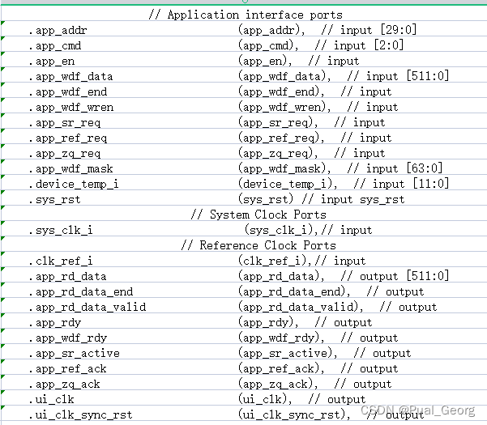Select '(app_rd_data_end), // output' text
487x425 pixels.
331,291
